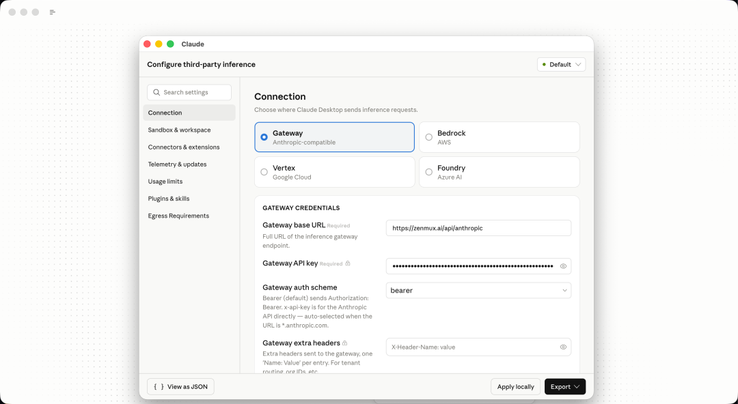Click the Gateway base URL field

pyautogui.click(x=478, y=228)
